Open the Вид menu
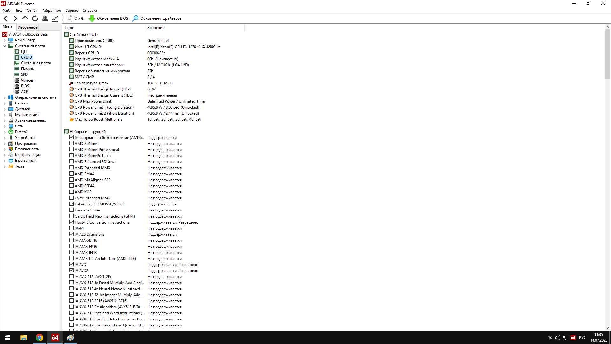The image size is (611, 344). click(19, 11)
